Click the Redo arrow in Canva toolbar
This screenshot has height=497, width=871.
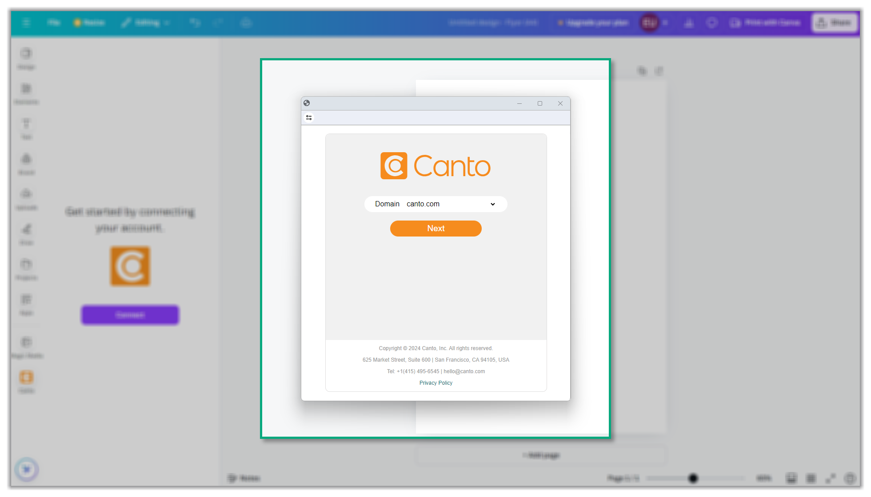point(218,22)
